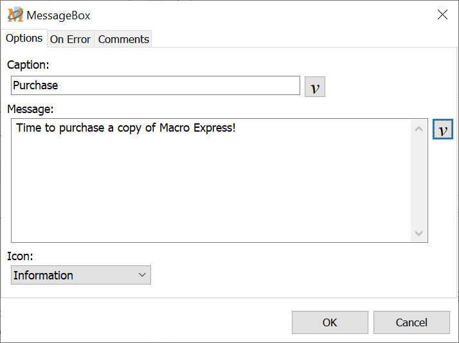The image size is (459, 343).
Task: Click the MessageBox title bar text
Action: point(59,15)
